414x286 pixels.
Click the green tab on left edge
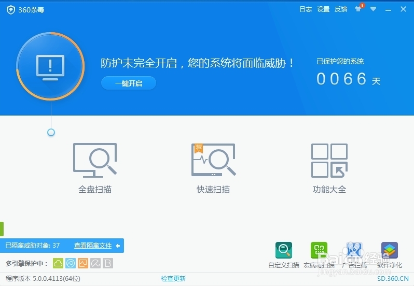pos(2,229)
